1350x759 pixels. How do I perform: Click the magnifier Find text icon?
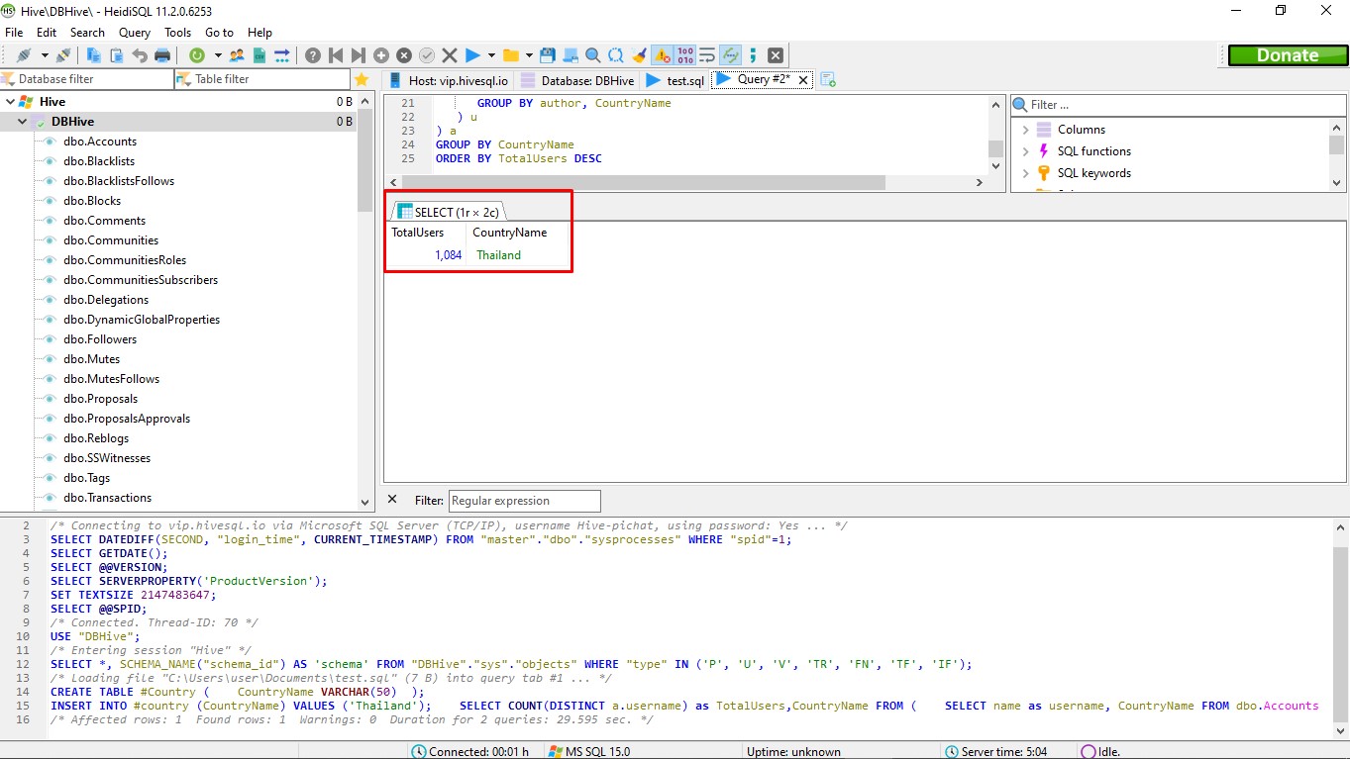592,55
